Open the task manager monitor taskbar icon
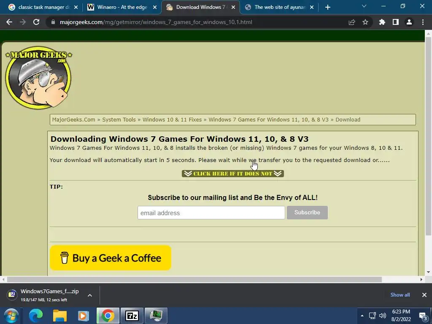 (156, 316)
